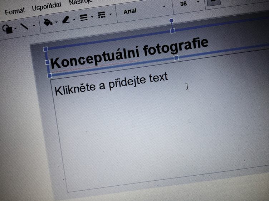Click the rotation handle of title box
The height and width of the screenshot is (201, 269).
pos(171,21)
